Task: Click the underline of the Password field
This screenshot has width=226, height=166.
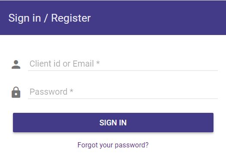Action: click(x=123, y=99)
